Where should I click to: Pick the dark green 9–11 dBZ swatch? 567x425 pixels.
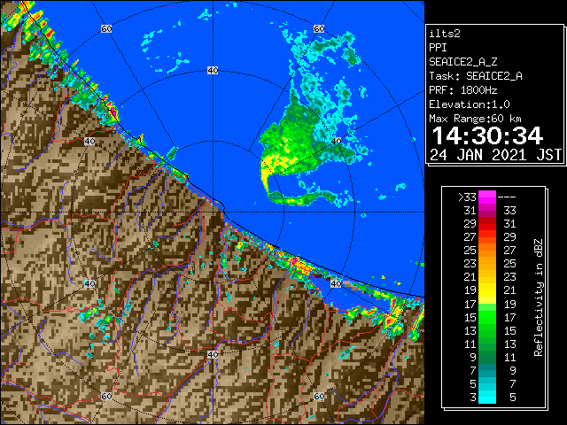tap(487, 357)
